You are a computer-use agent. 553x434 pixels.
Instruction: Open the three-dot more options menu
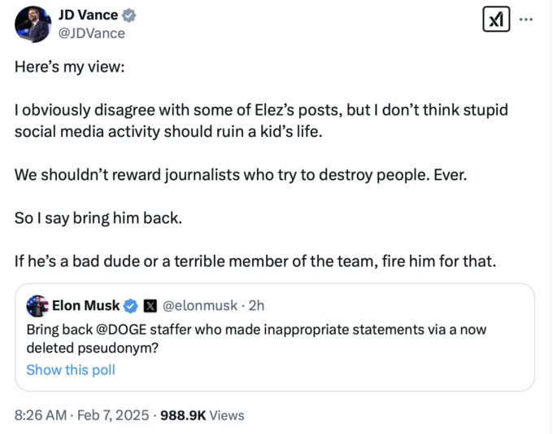tap(526, 19)
